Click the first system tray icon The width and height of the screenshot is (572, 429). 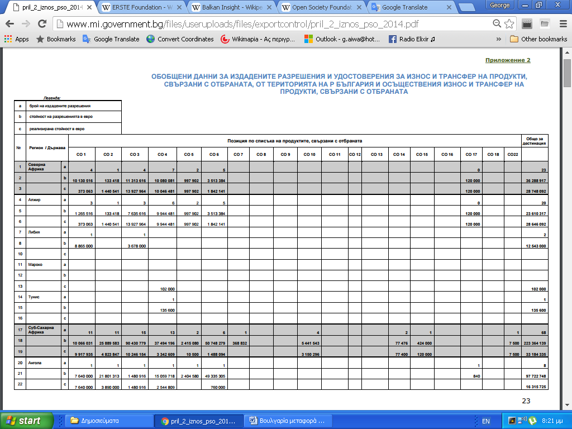pyautogui.click(x=512, y=421)
